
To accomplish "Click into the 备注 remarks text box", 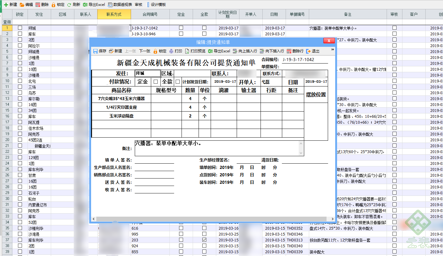I will pos(217,148).
